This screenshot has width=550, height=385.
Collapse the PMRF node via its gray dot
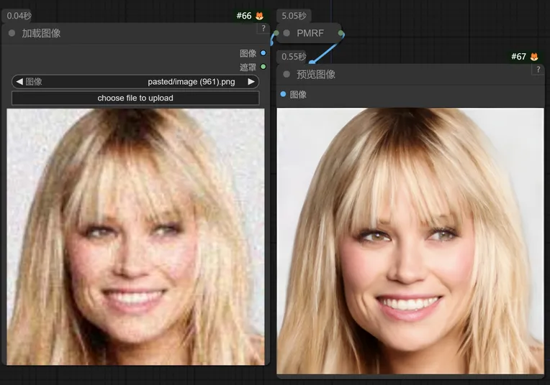287,33
